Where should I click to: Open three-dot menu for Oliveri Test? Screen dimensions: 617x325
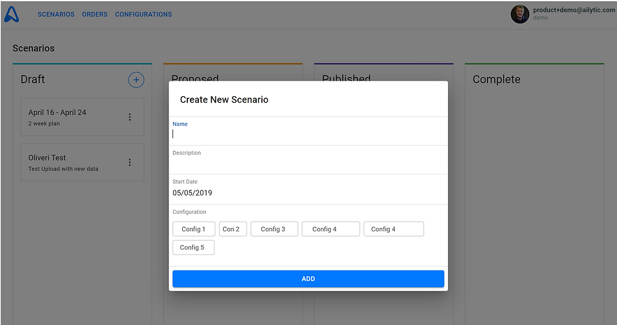(129, 162)
